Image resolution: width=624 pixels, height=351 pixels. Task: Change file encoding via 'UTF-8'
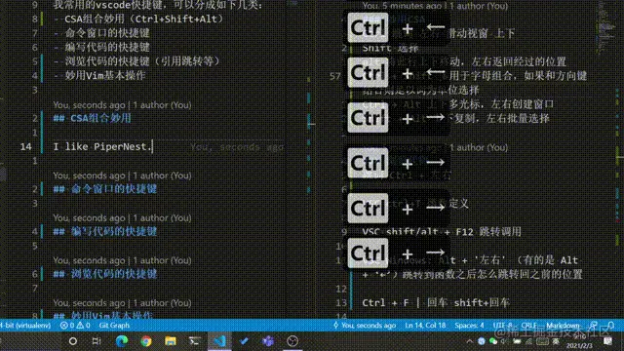coord(503,325)
